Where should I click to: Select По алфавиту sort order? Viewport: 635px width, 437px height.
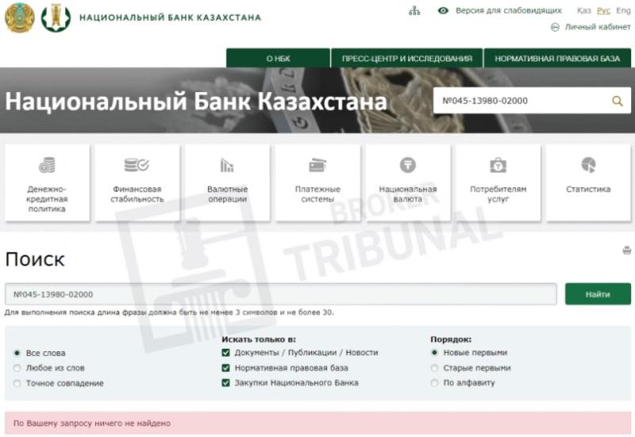pos(434,383)
